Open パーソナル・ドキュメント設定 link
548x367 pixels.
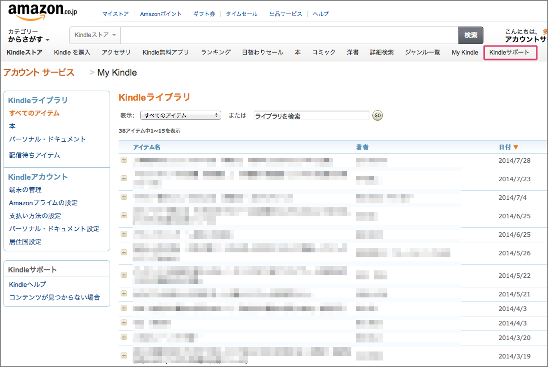pyautogui.click(x=54, y=229)
